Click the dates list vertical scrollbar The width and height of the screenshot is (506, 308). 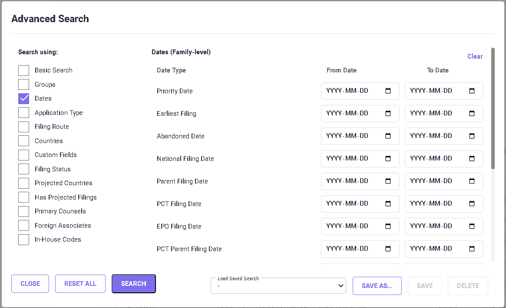pos(493,108)
